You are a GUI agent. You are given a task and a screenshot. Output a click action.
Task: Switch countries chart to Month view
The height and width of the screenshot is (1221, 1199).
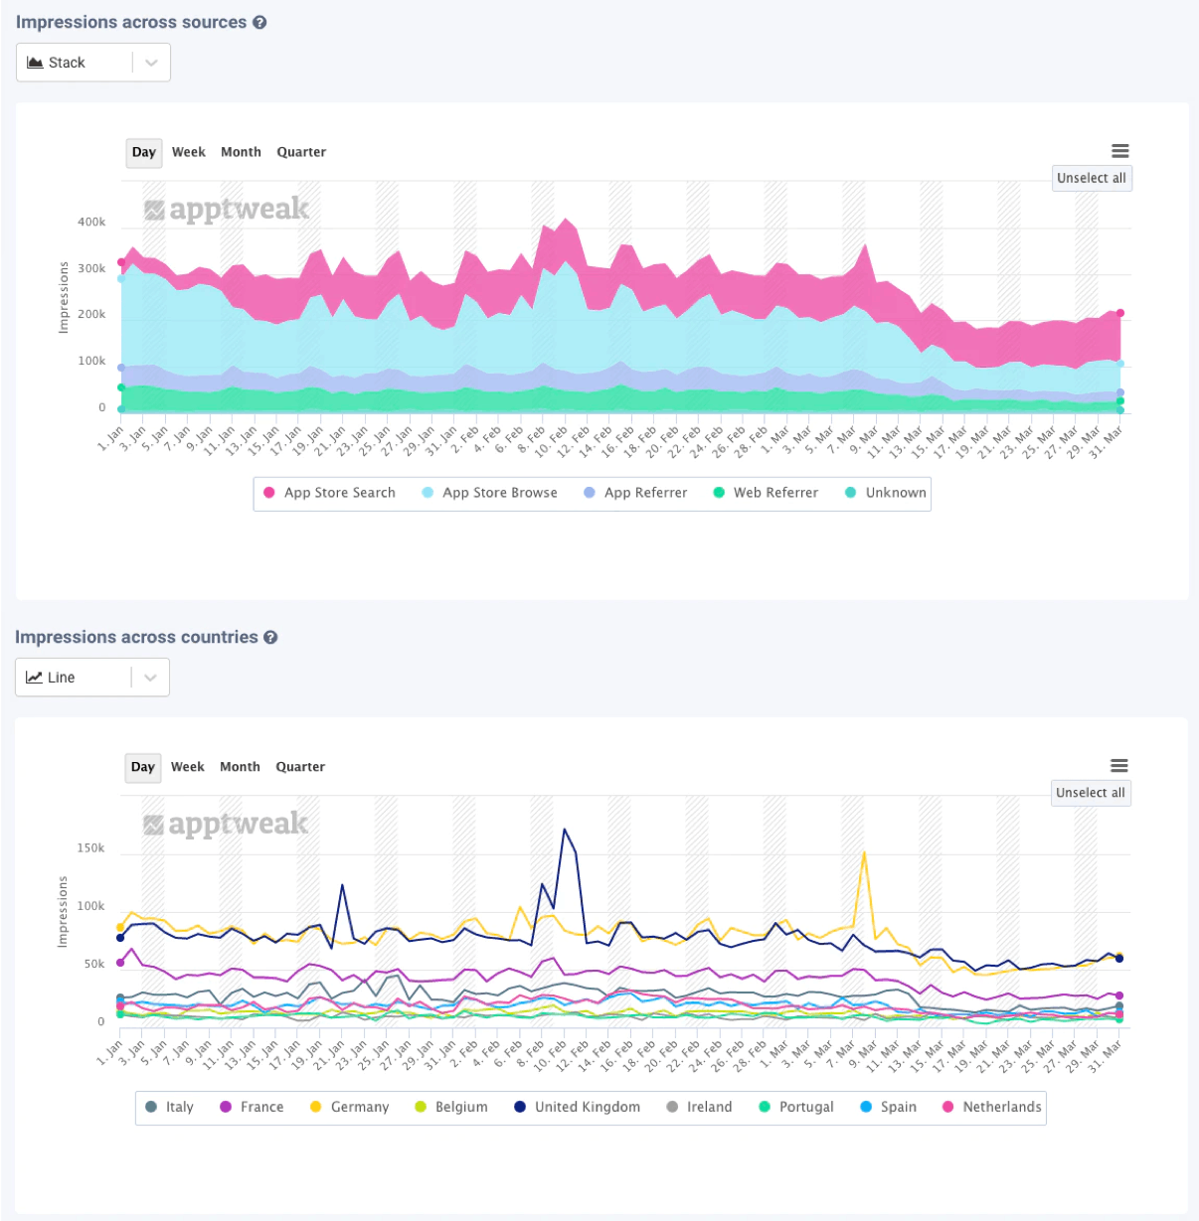[x=240, y=767]
